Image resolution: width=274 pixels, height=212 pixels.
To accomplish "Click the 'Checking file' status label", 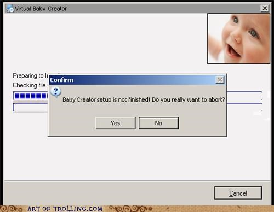I will 29,85.
